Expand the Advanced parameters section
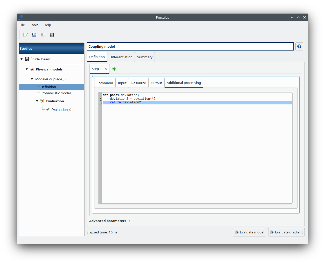Screen dimensions: 325x264 pos(129,221)
